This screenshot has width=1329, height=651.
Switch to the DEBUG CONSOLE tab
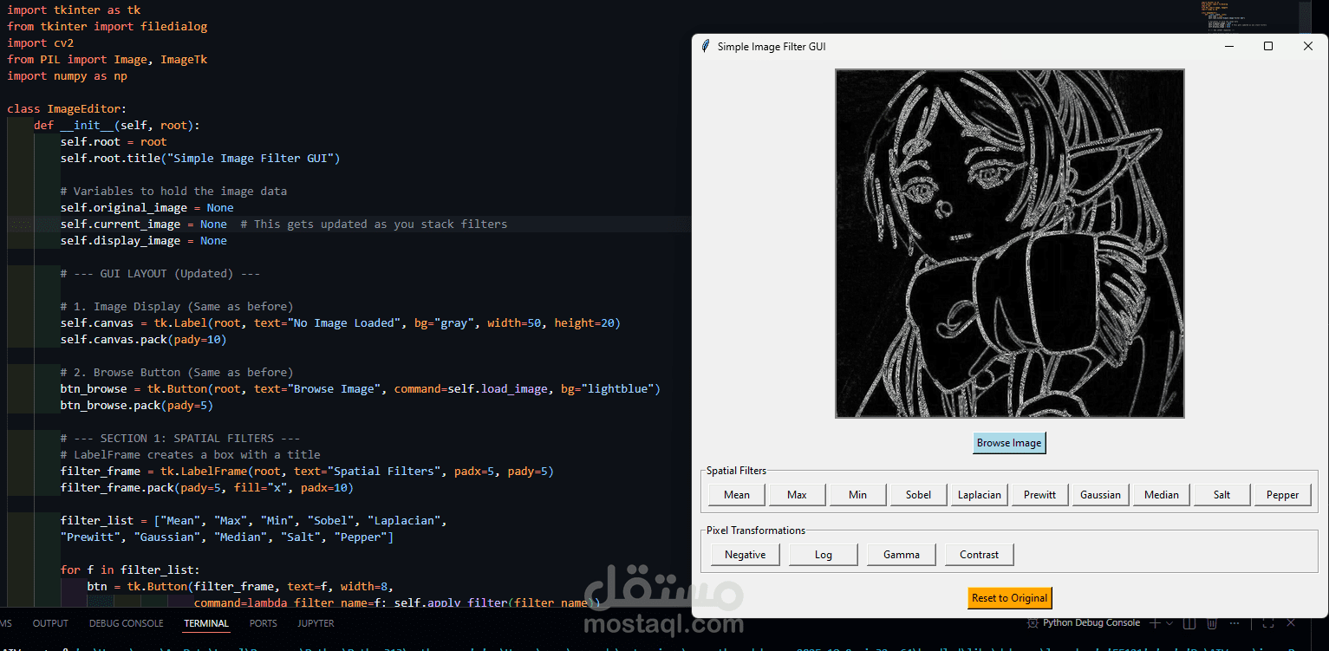(126, 623)
